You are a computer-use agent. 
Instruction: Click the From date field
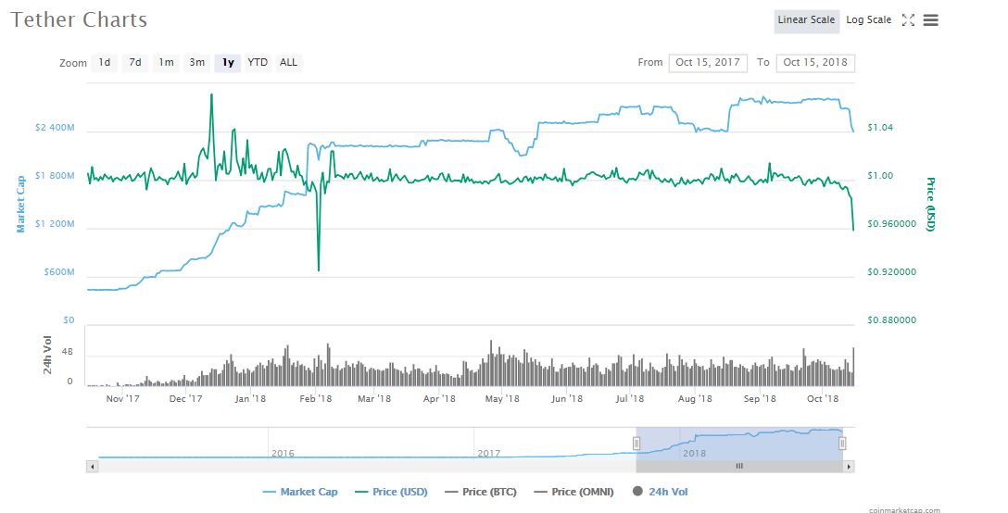click(708, 63)
